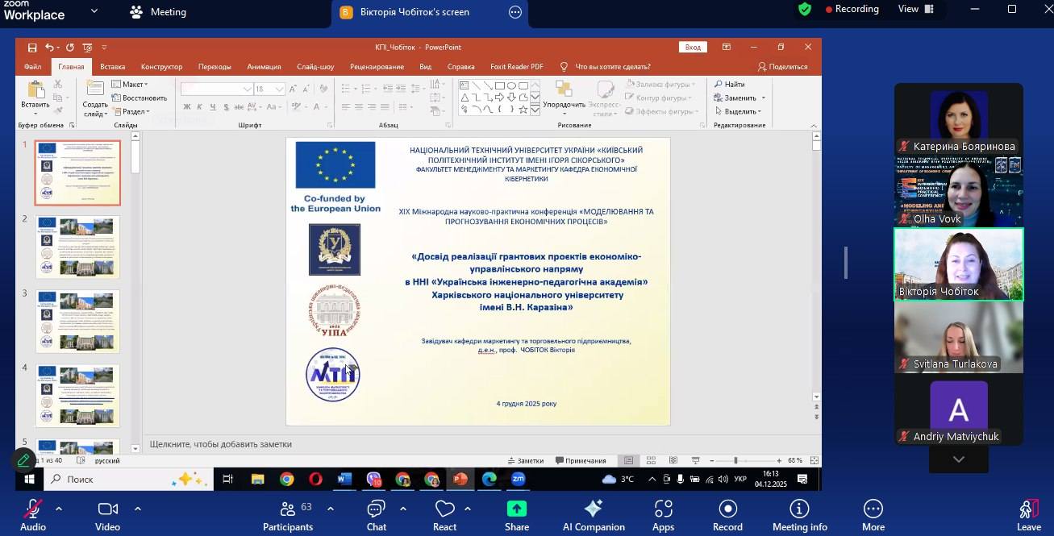Open the Zoom Apps icon
Image resolution: width=1054 pixels, height=536 pixels.
coord(663,510)
